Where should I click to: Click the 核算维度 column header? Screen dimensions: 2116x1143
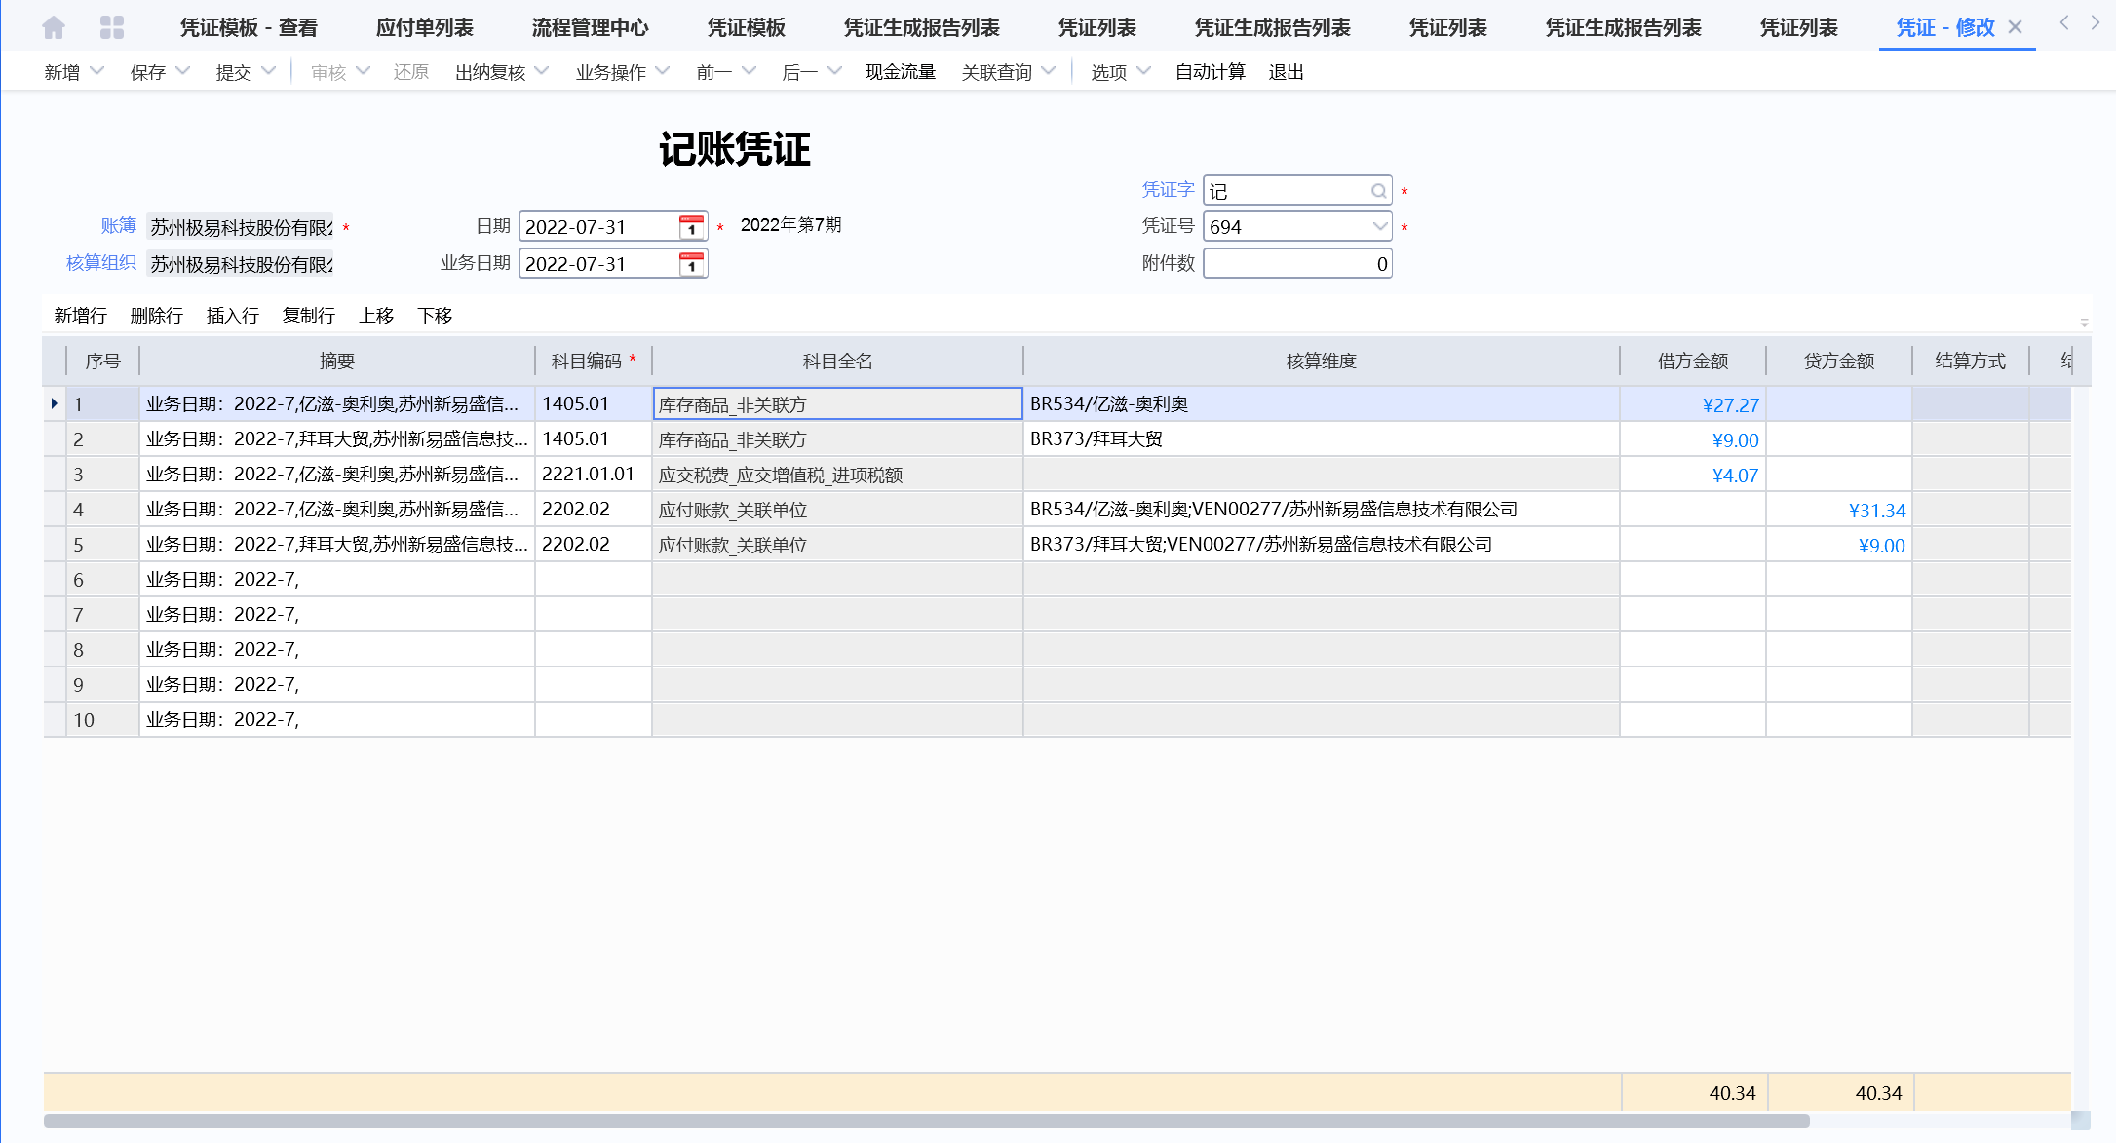point(1322,361)
